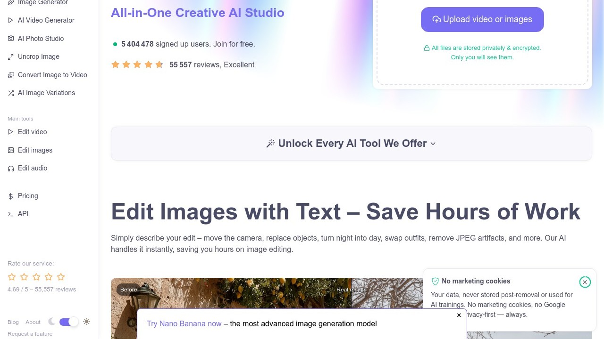604x339 pixels.
Task: Dismiss the No marketing cookies notice
Action: pos(585,282)
